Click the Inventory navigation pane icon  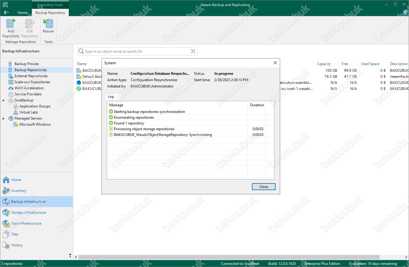[x=6, y=191]
